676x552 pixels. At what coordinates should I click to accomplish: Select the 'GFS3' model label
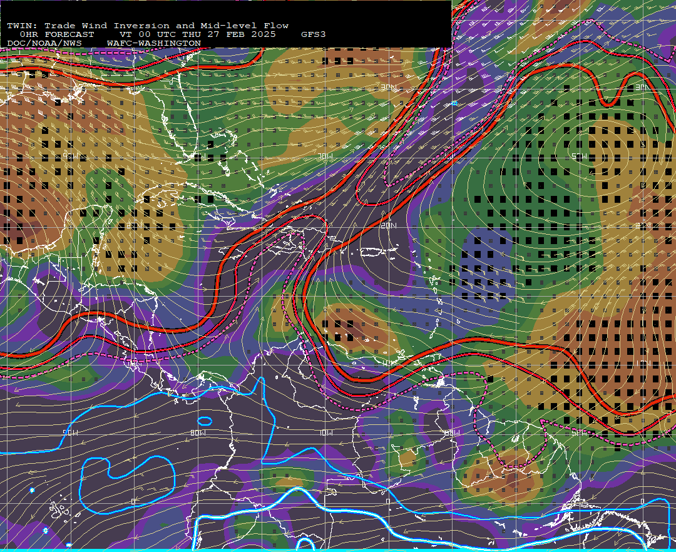tap(314, 34)
